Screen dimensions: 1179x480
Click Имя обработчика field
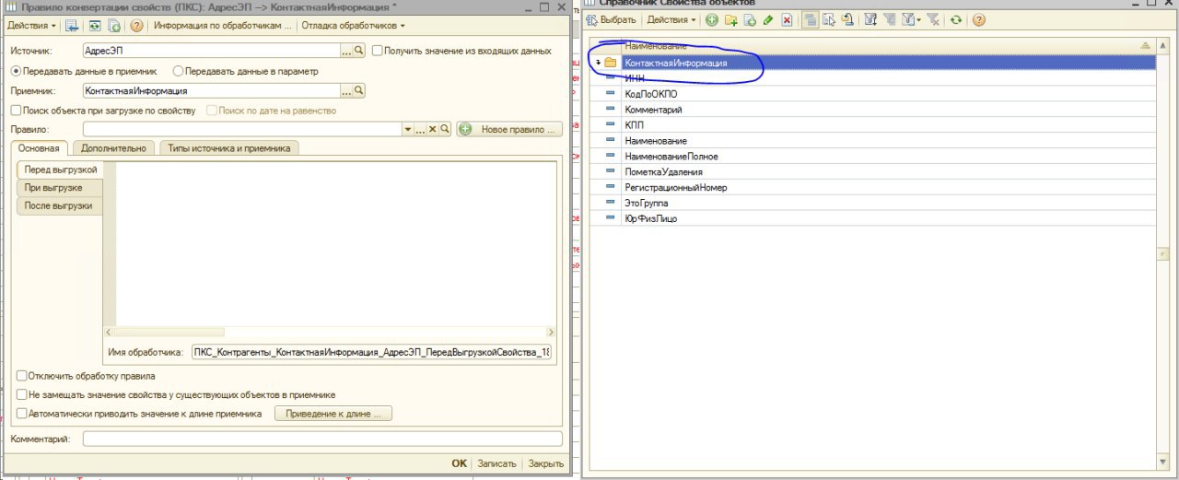click(371, 352)
